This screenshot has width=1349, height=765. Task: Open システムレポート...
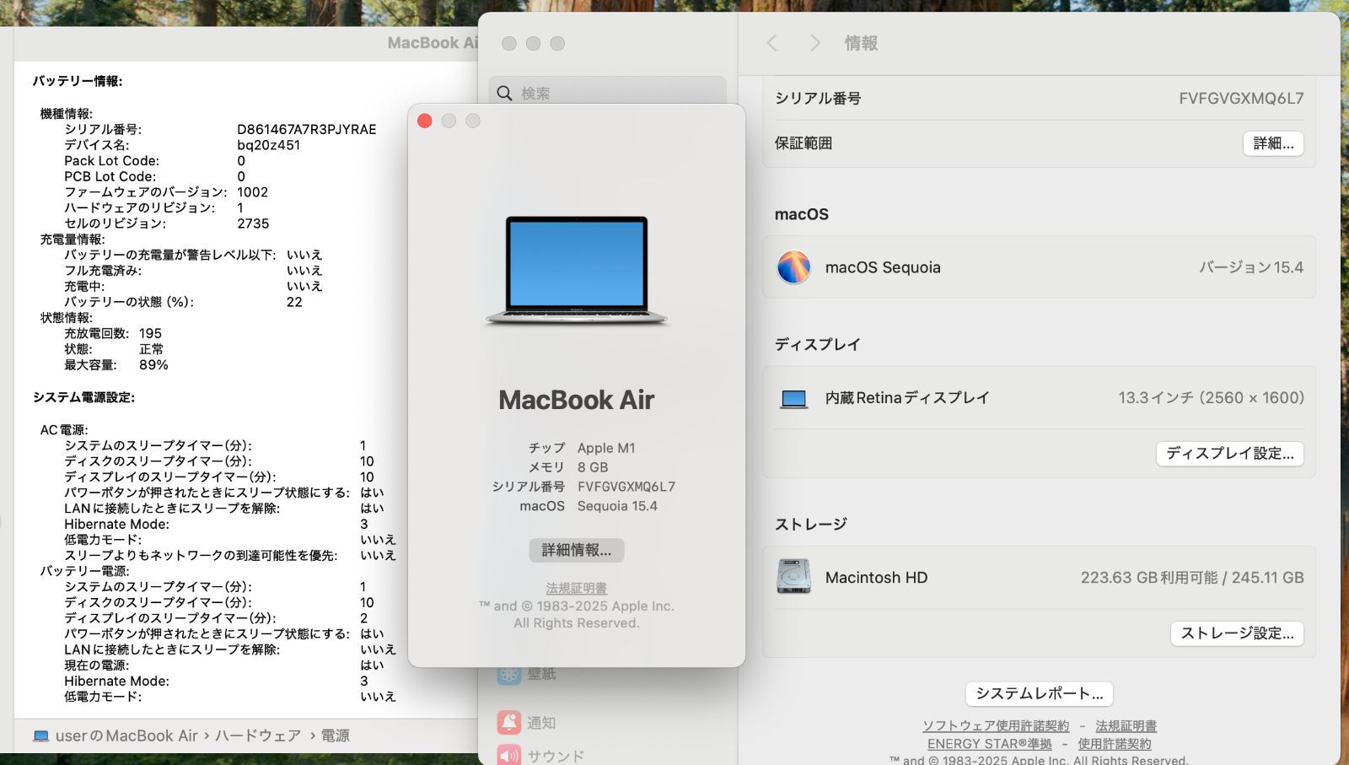coord(1039,693)
